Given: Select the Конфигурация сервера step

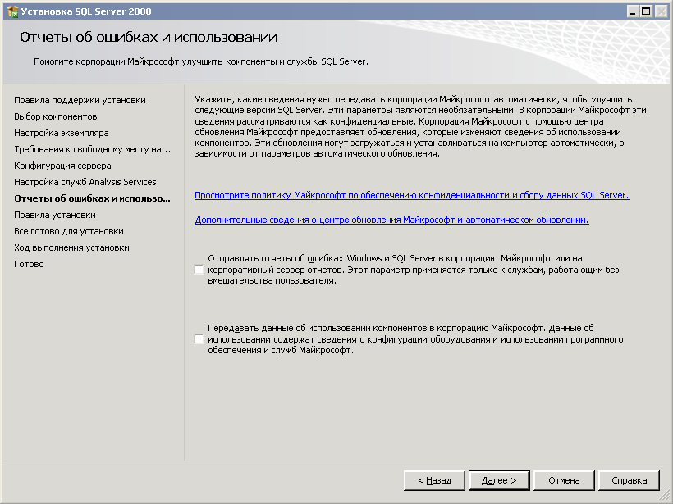Looking at the screenshot, I should 62,166.
